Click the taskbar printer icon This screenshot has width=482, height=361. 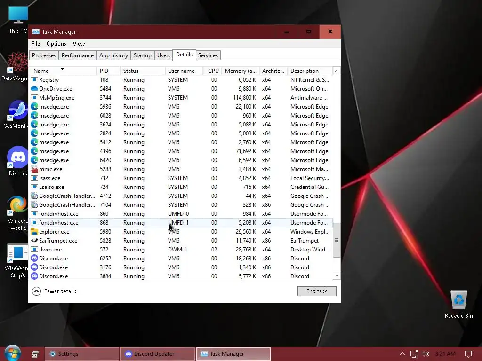coord(35,354)
